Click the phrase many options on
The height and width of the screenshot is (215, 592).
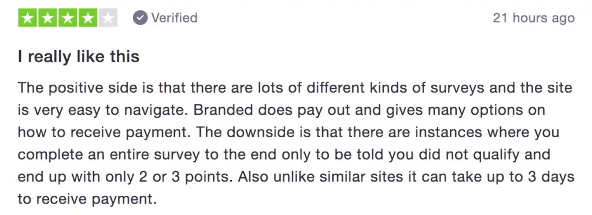(494, 110)
